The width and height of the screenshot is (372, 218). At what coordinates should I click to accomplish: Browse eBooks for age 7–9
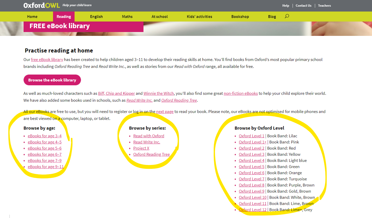click(x=45, y=160)
